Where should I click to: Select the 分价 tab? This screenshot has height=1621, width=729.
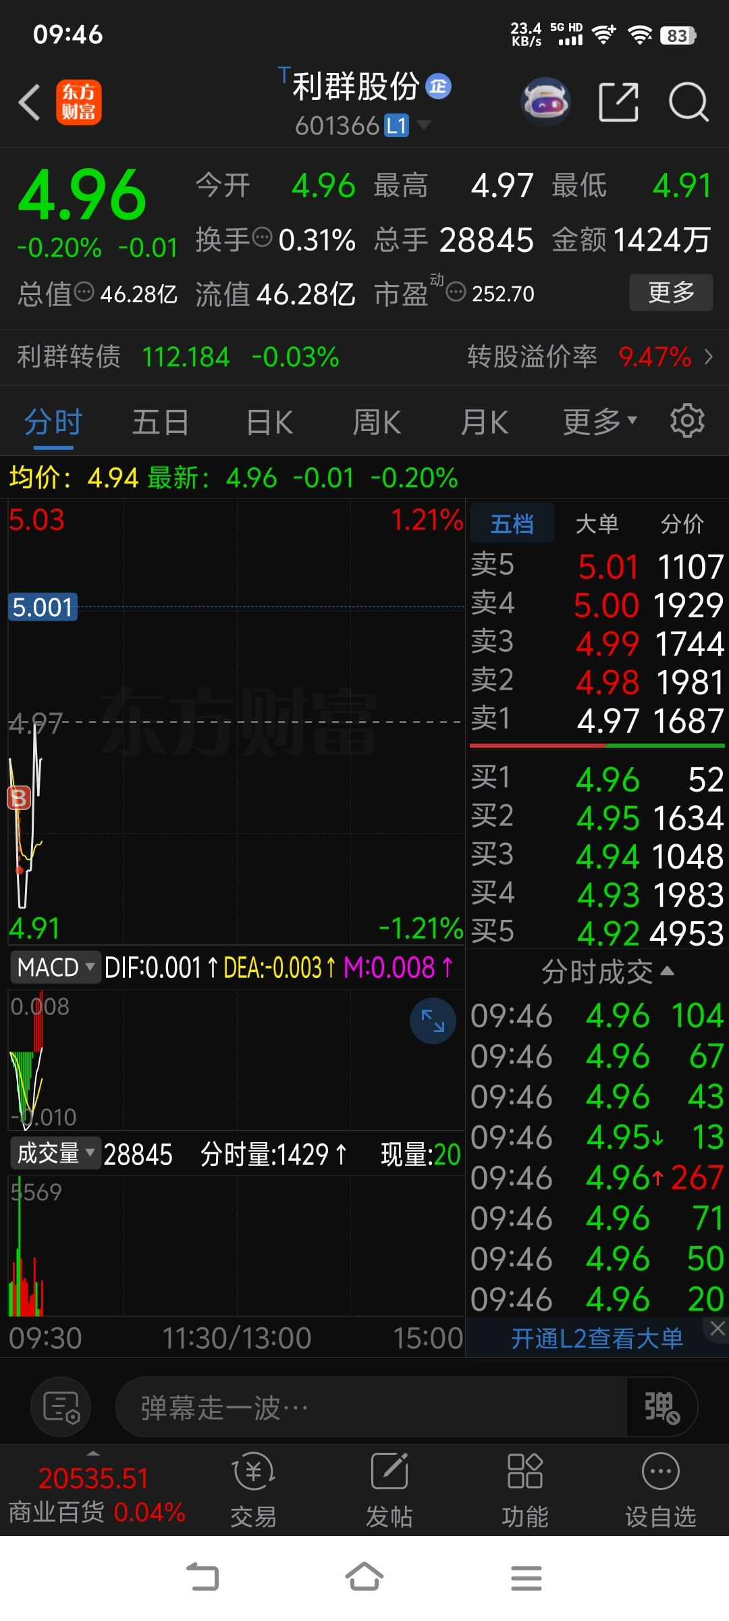682,523
